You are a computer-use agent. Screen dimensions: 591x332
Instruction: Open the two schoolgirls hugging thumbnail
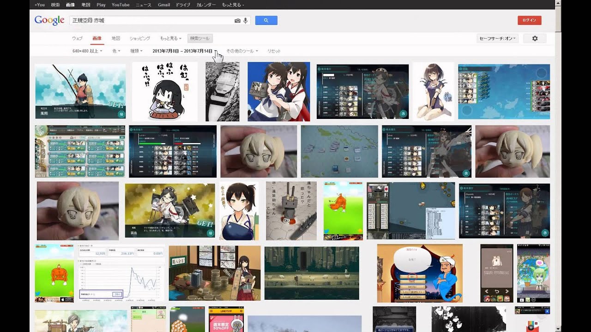(x=279, y=91)
